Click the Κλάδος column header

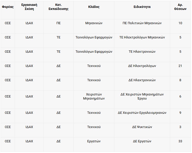point(94,7)
